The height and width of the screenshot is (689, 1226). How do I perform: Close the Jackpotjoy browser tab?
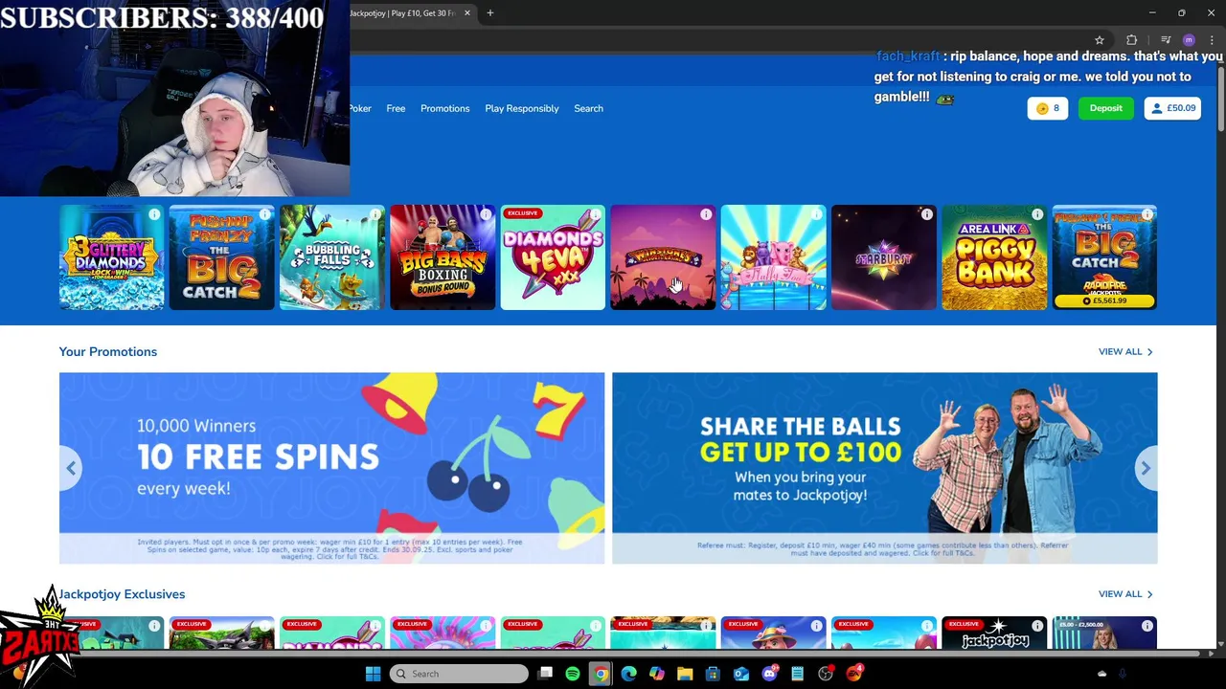[467, 13]
